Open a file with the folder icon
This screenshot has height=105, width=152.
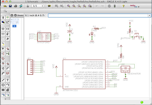tap(5, 6)
